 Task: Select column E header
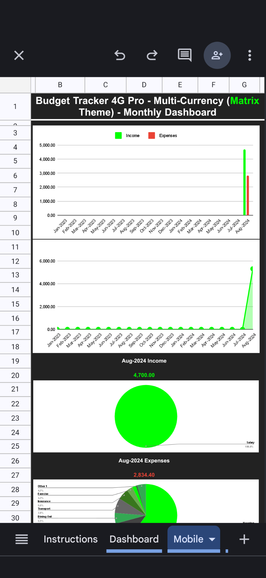coord(180,85)
